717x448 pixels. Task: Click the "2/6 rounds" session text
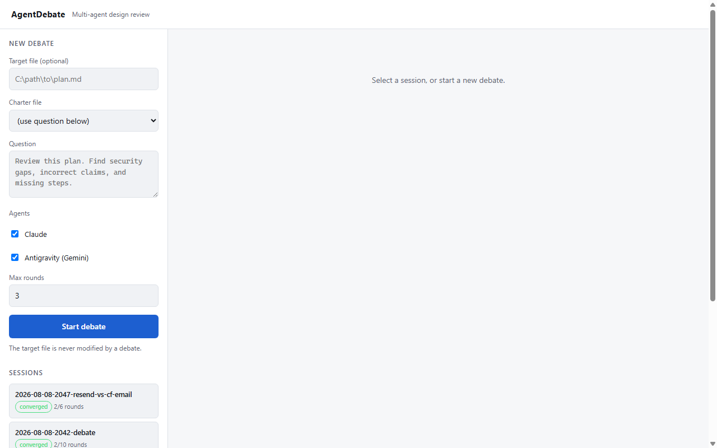tap(69, 407)
